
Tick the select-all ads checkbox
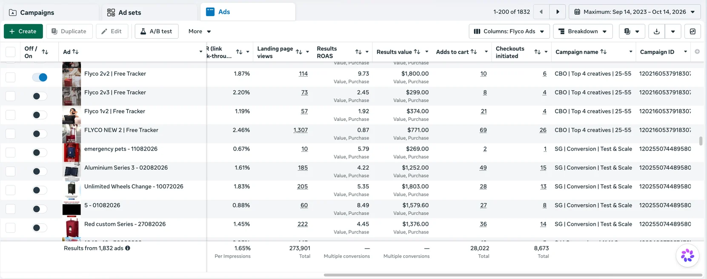(x=11, y=52)
